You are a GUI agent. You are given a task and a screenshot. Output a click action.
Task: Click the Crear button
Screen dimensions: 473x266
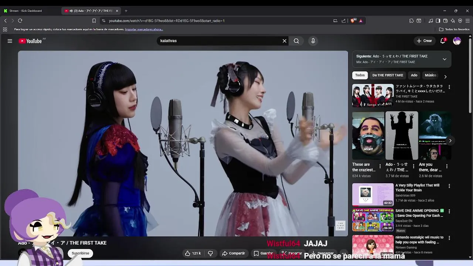pos(424,41)
